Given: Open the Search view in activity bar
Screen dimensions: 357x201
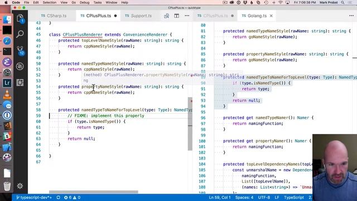Looking at the screenshot, I should point(20,34).
